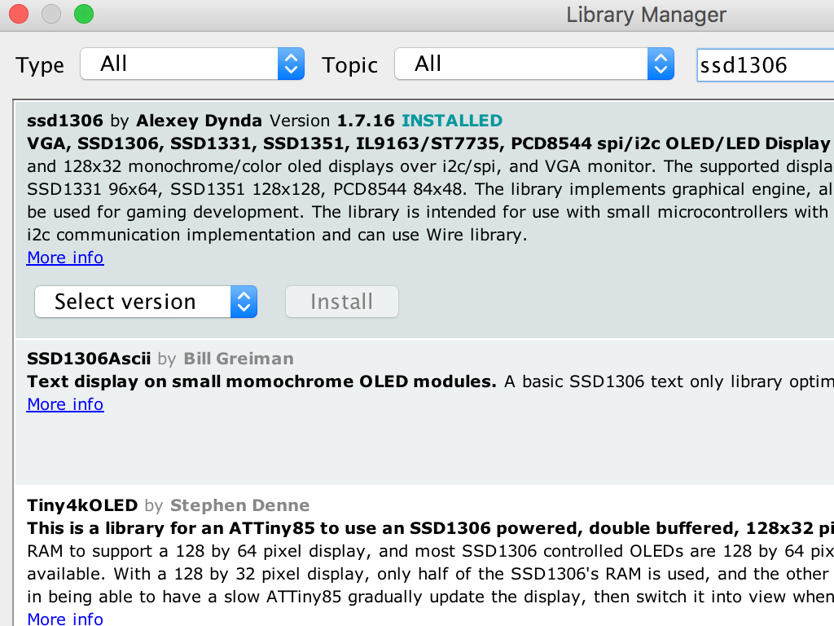Viewport: 834px width, 626px height.
Task: Select the ssd1306 by Alexey Dynda title
Action: click(x=144, y=121)
